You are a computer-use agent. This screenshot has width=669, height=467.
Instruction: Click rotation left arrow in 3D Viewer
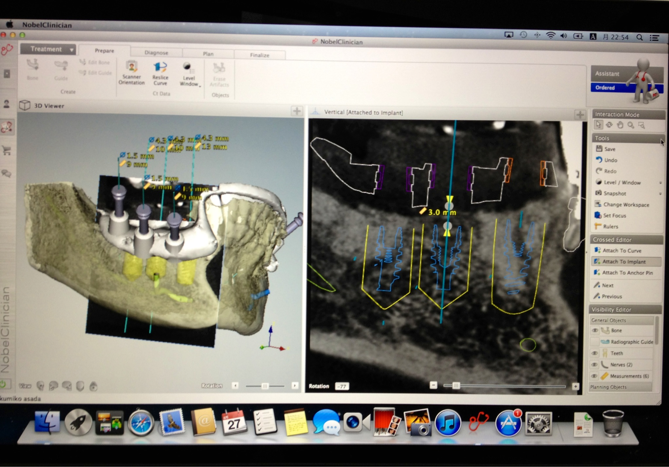(x=235, y=386)
